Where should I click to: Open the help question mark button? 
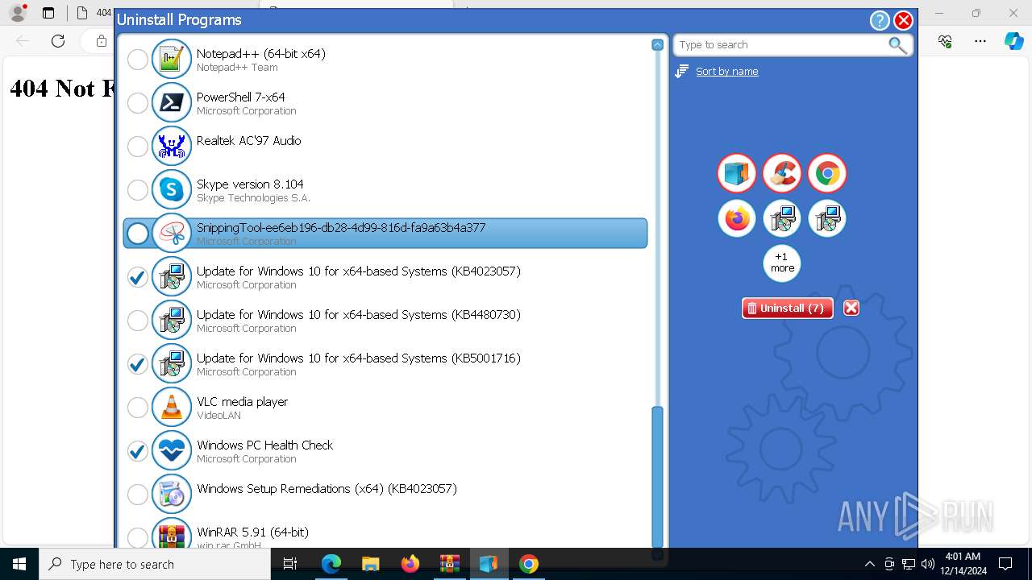[880, 21]
